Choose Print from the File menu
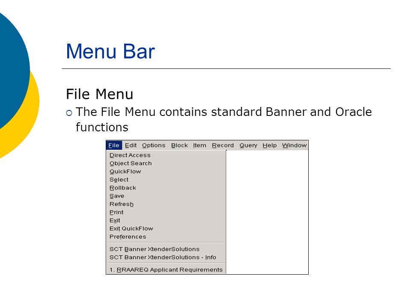 [x=166, y=212]
